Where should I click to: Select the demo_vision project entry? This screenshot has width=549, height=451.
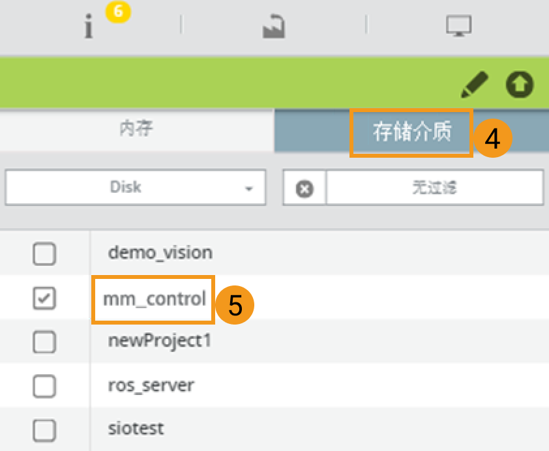tap(160, 254)
